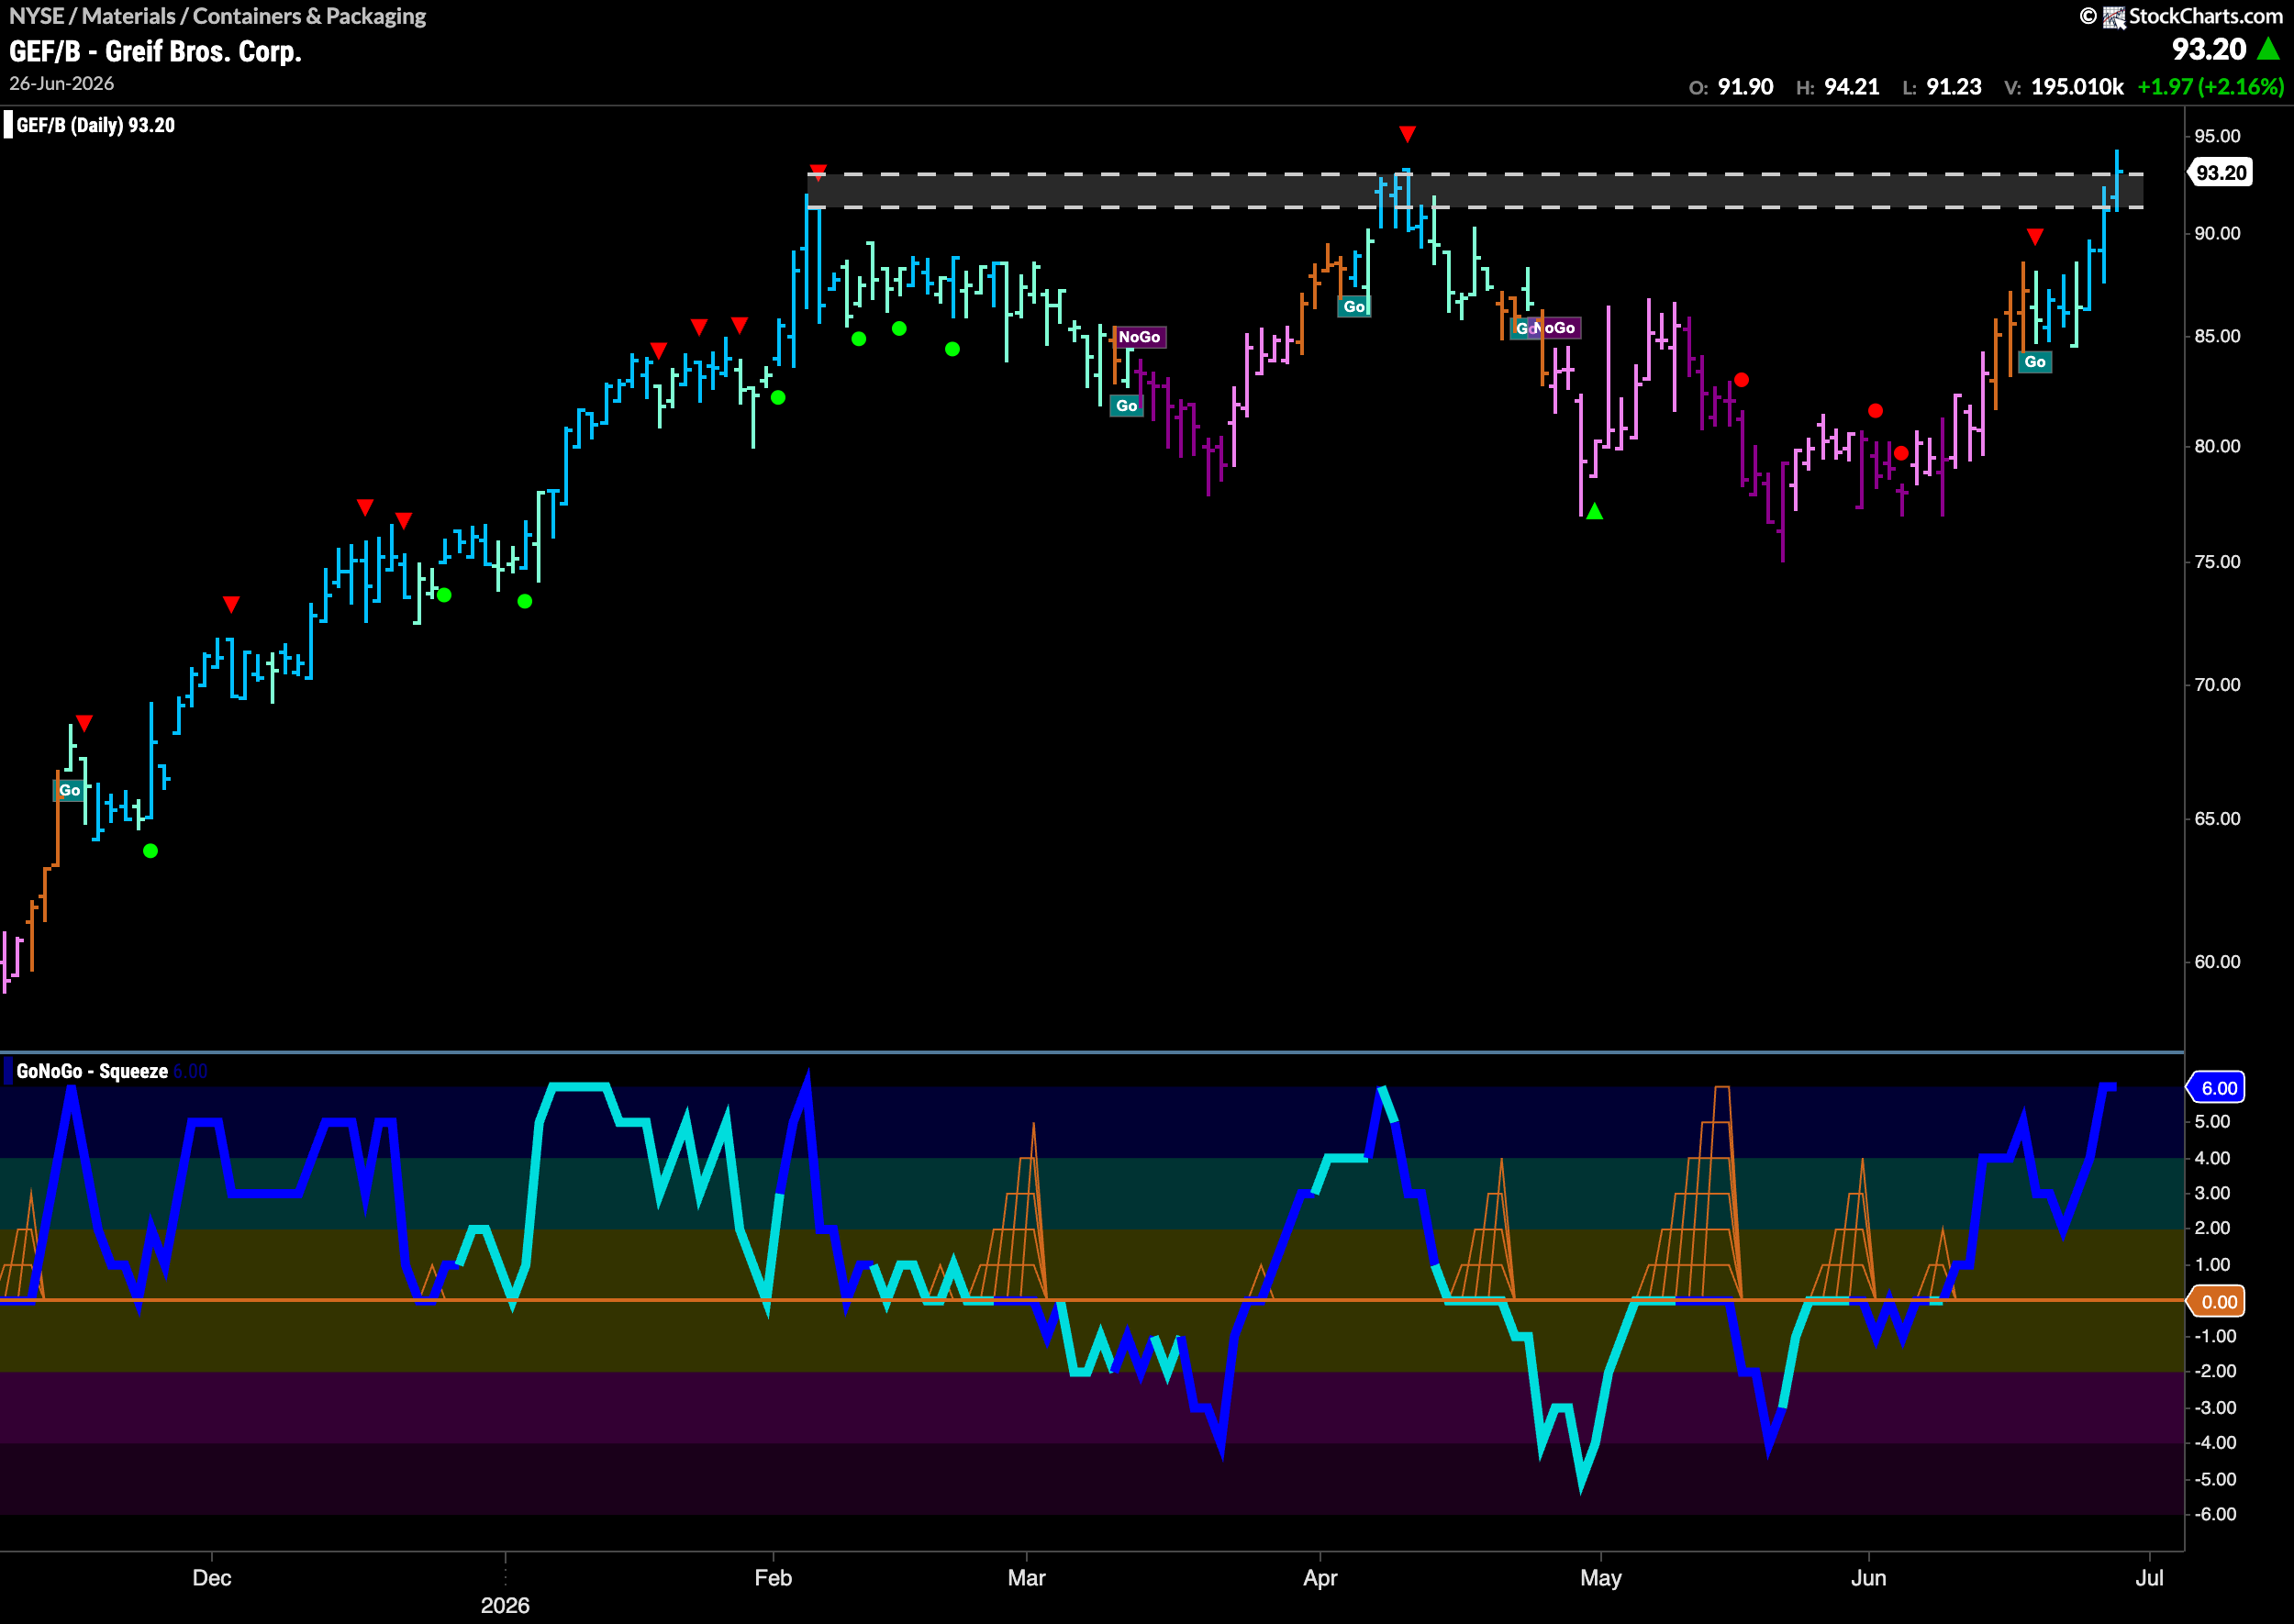Click the grey dashed resistance zone band
The image size is (2294, 1624).
point(1475,191)
